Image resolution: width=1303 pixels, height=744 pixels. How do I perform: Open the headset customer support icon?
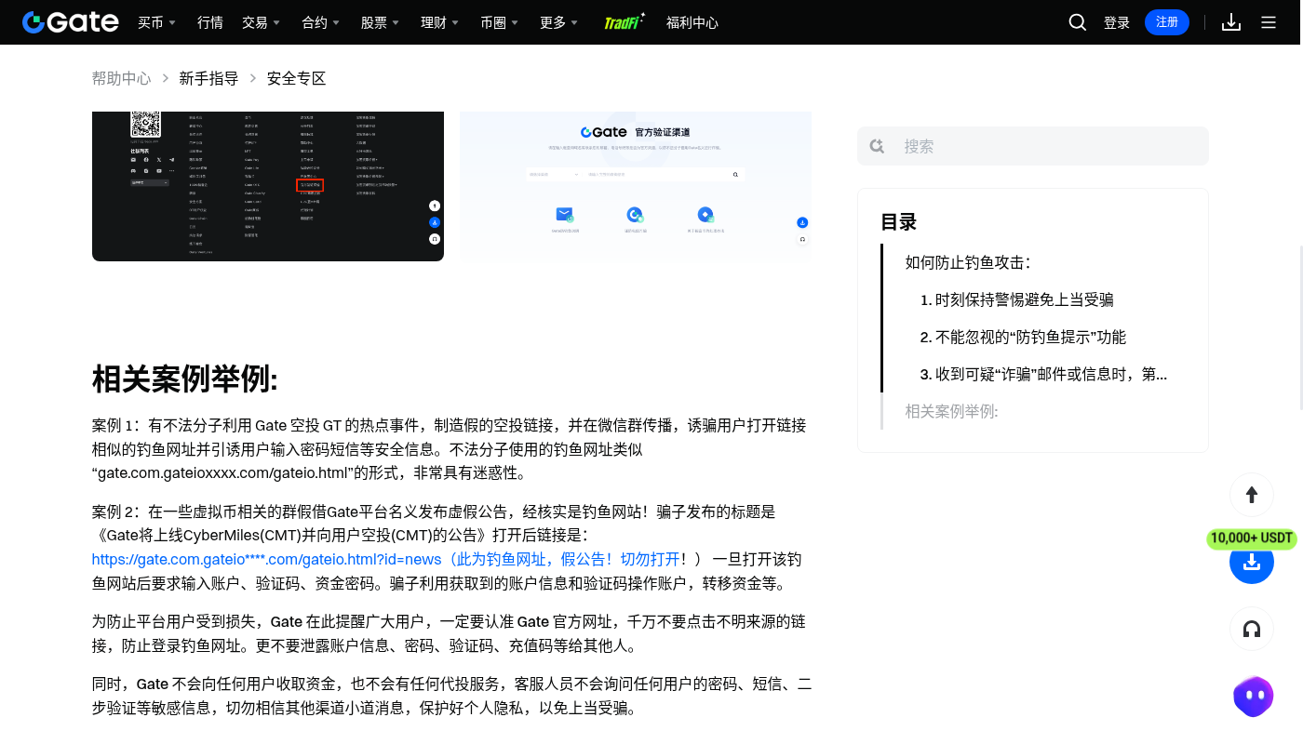click(1252, 630)
